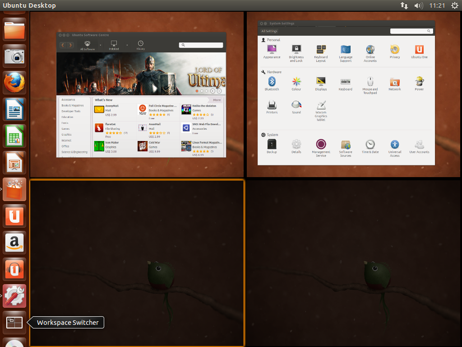Open Keyboard hardware settings

345,84
